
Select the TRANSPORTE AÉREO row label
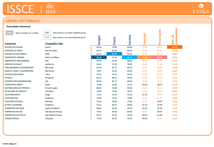coord(14,85)
